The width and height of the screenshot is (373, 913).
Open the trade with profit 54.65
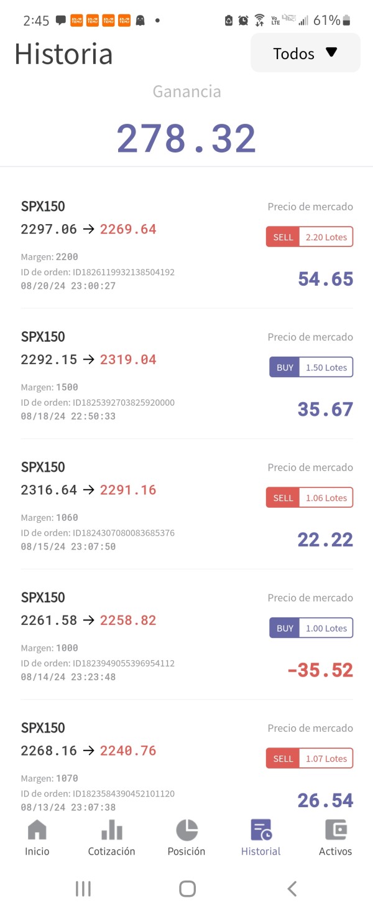tap(187, 246)
